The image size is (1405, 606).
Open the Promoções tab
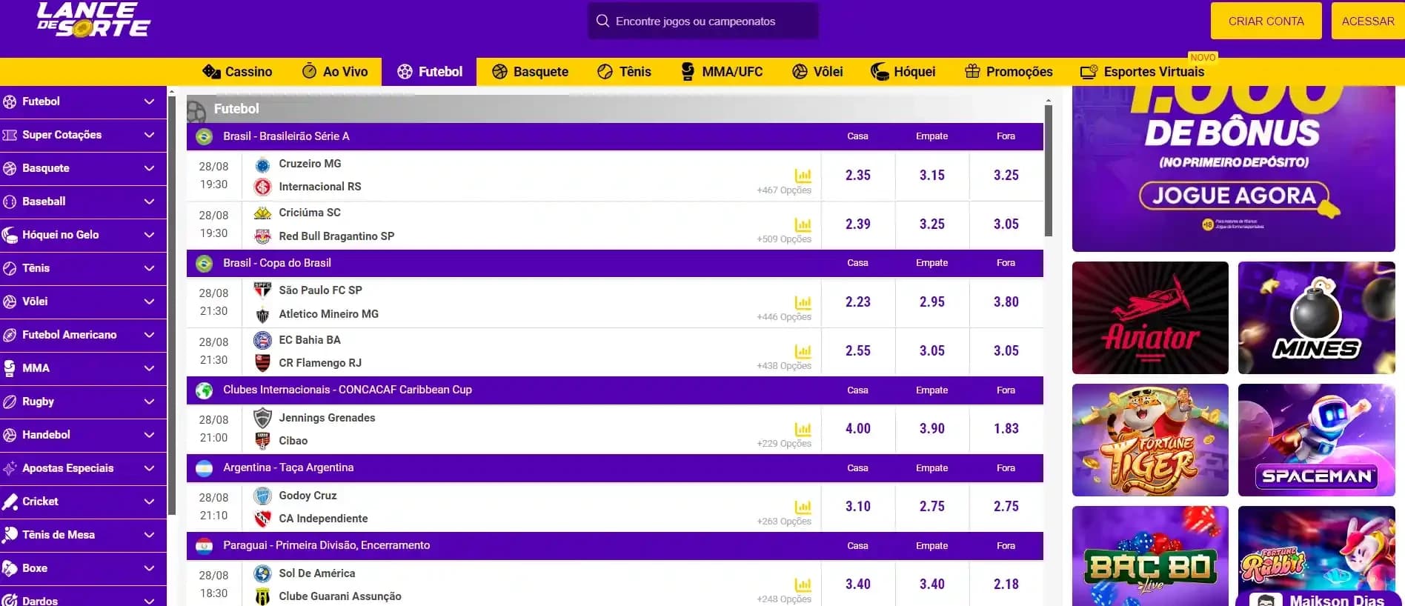point(1009,72)
